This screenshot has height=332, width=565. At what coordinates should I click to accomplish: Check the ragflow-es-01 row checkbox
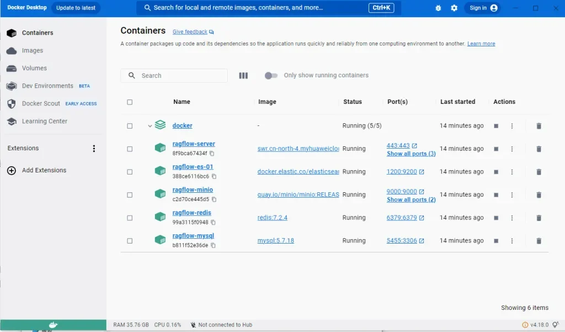point(130,172)
